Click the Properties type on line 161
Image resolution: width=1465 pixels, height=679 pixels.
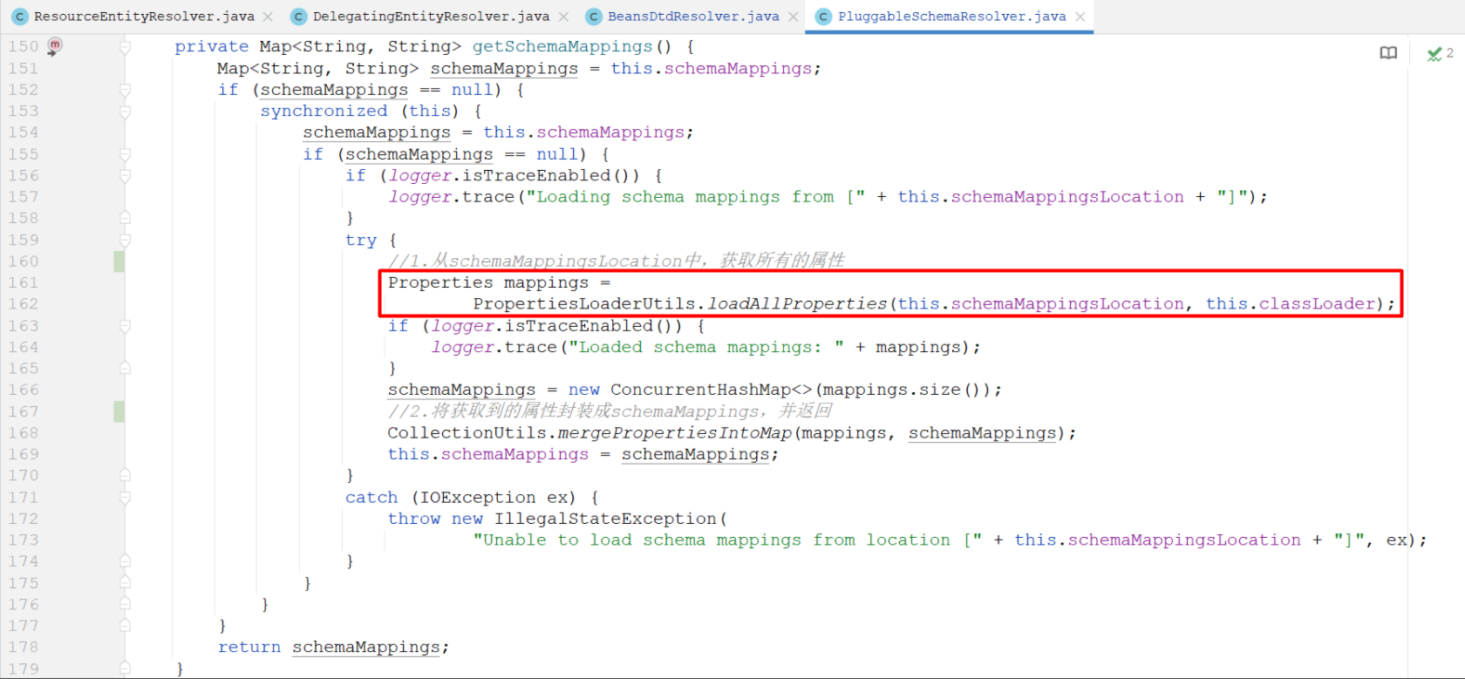tap(440, 282)
